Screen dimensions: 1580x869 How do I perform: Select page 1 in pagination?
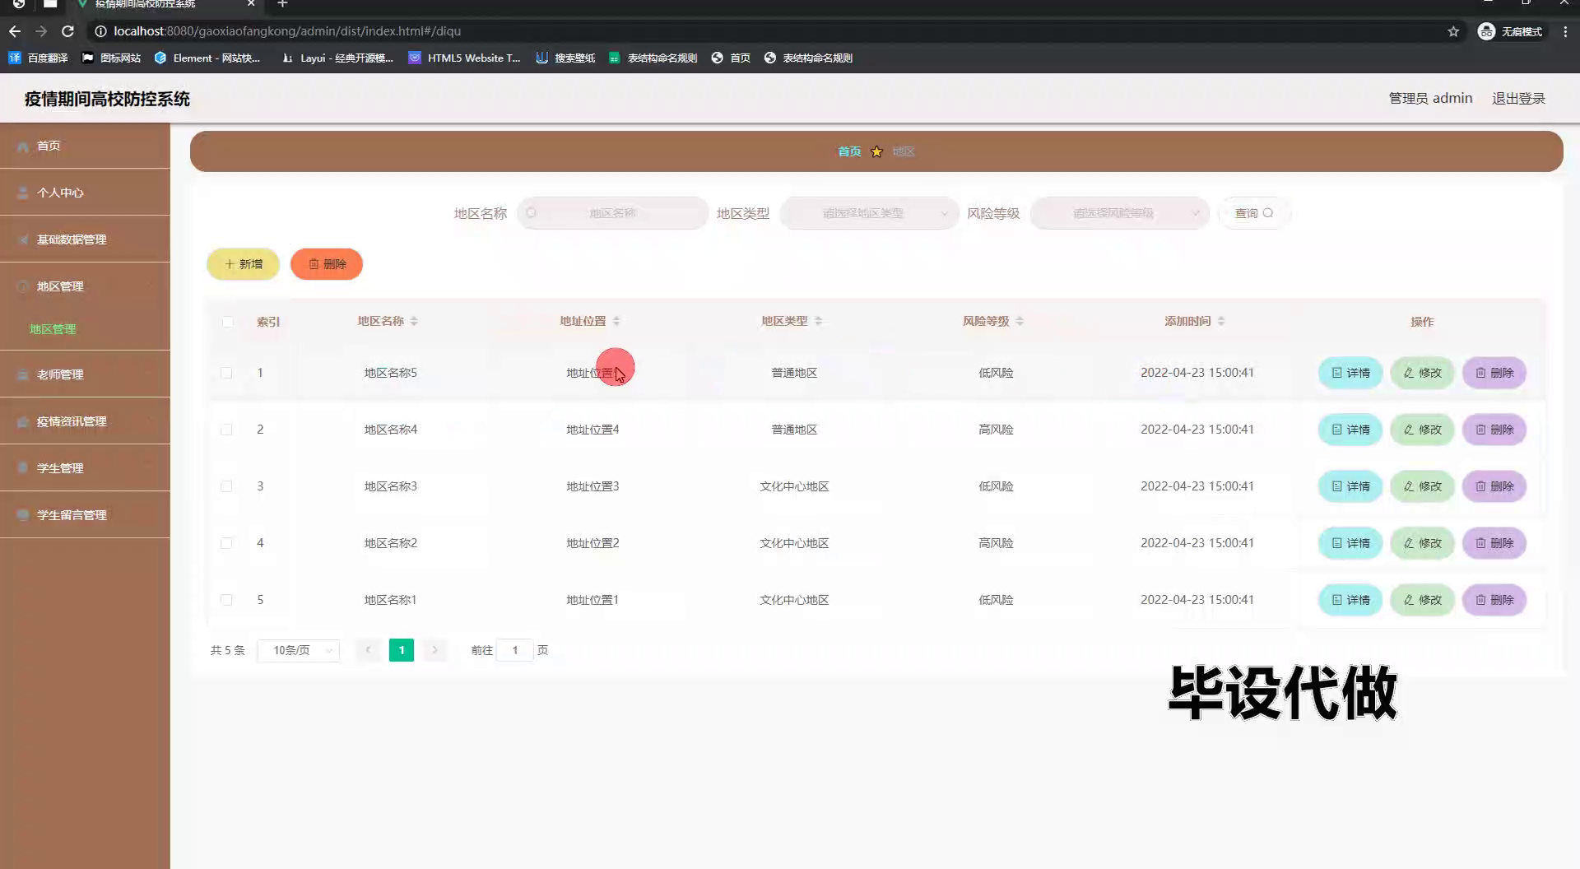pos(402,650)
